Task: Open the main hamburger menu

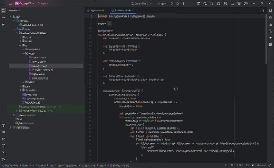Action: point(10,3)
